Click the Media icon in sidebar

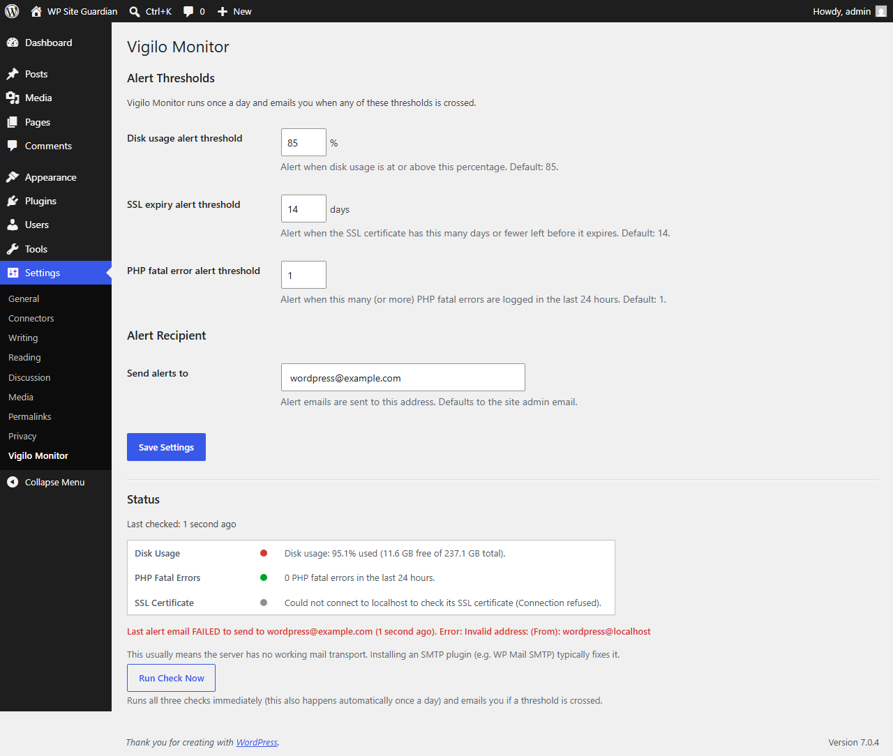(13, 98)
